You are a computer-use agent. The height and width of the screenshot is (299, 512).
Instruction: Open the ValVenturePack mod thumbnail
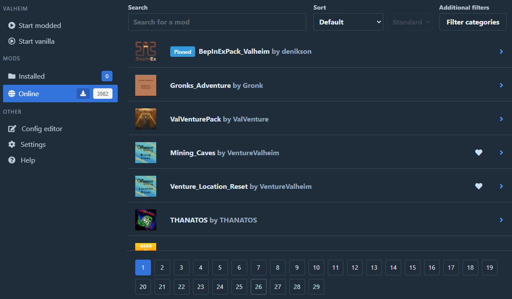(x=146, y=119)
